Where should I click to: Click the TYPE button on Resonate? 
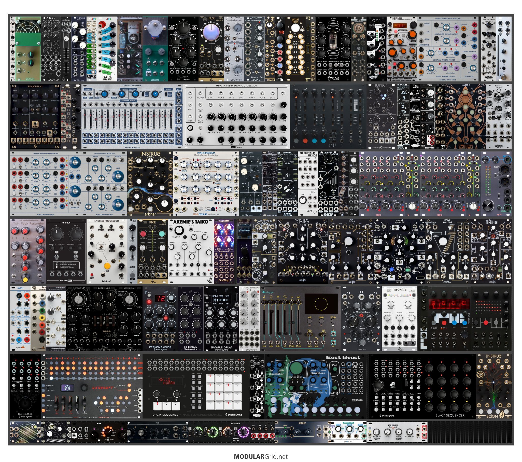(x=414, y=295)
